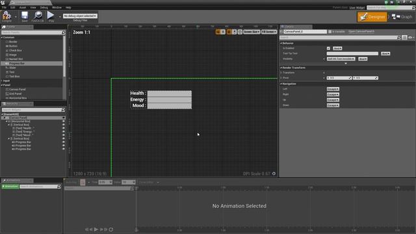
Task: Toggle visibility of Text Mood row
Action: (64, 135)
